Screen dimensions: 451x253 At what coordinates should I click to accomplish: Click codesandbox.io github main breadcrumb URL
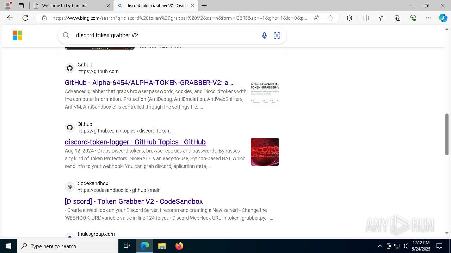119,190
